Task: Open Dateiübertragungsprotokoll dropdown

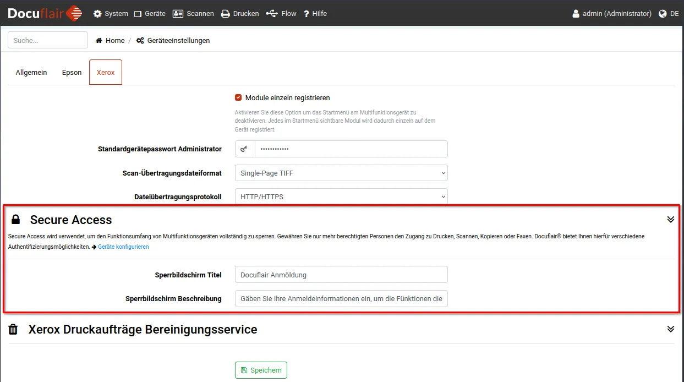Action: coord(341,197)
